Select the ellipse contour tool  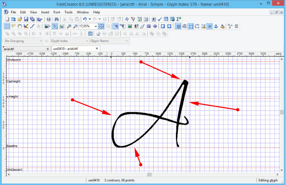tap(155, 26)
